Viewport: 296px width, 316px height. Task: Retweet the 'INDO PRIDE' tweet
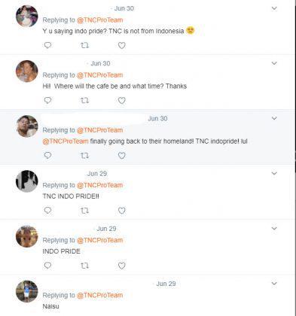point(84,266)
